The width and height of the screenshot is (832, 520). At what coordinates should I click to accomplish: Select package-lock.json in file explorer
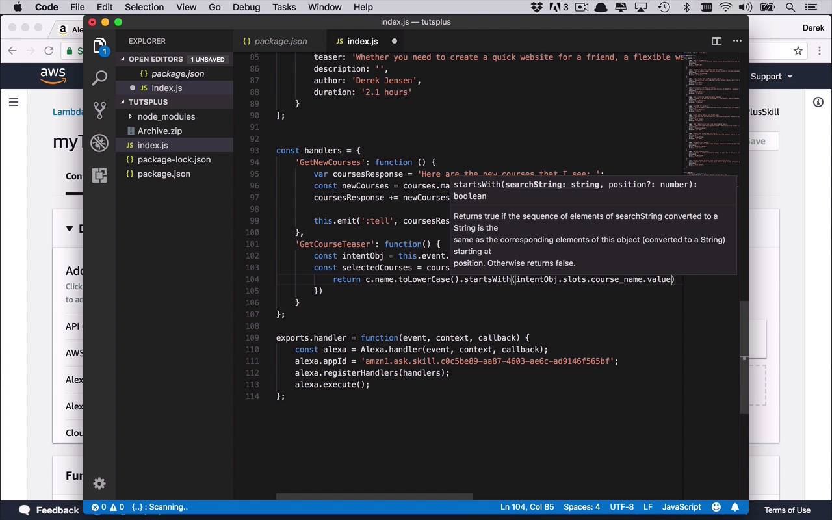click(174, 159)
